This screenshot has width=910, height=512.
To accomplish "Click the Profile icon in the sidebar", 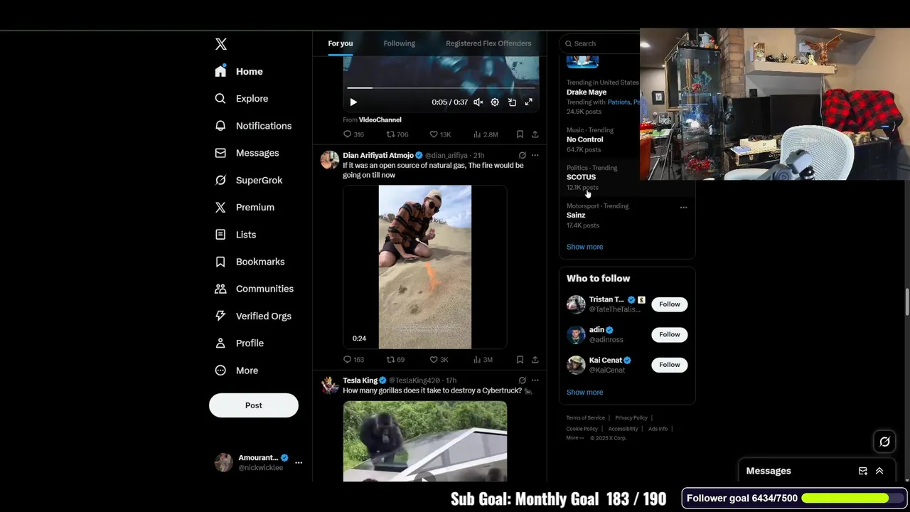I will coord(220,343).
